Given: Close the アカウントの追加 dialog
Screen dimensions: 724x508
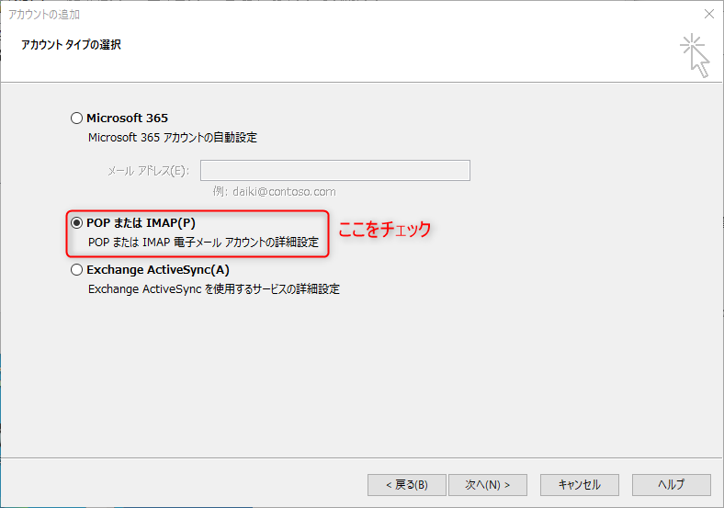Looking at the screenshot, I should tap(709, 14).
